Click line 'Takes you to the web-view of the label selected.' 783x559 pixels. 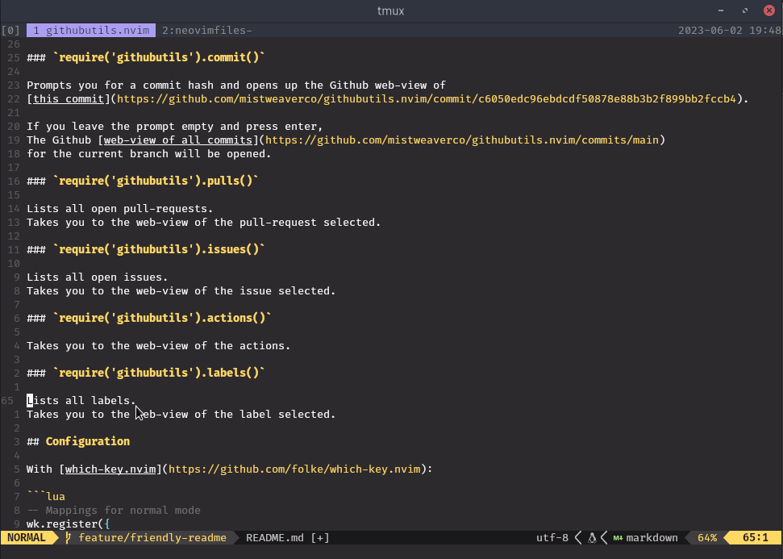coord(181,414)
